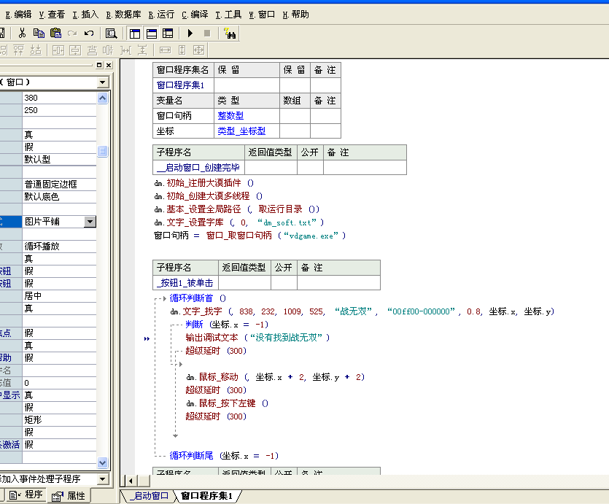The image size is (609, 504).
Task: Click the float/restore button of property panel
Action: (x=99, y=65)
